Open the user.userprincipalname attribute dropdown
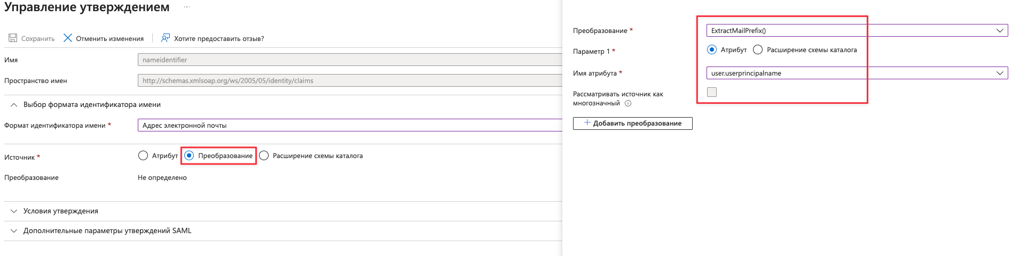The width and height of the screenshot is (1012, 256). coord(857,73)
